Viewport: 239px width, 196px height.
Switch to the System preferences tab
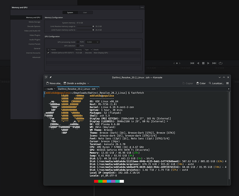[70, 13]
